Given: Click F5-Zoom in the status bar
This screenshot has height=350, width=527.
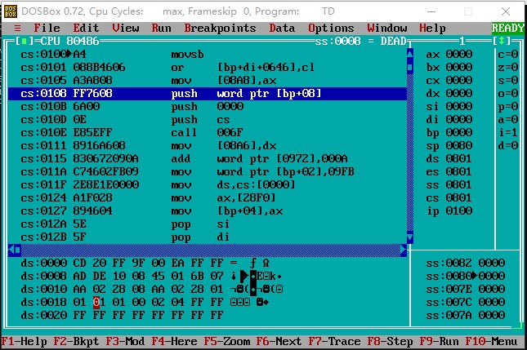Looking at the screenshot, I should tap(227, 342).
